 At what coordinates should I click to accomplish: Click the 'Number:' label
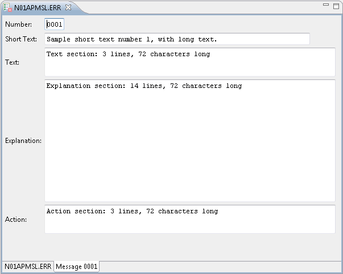(18, 24)
